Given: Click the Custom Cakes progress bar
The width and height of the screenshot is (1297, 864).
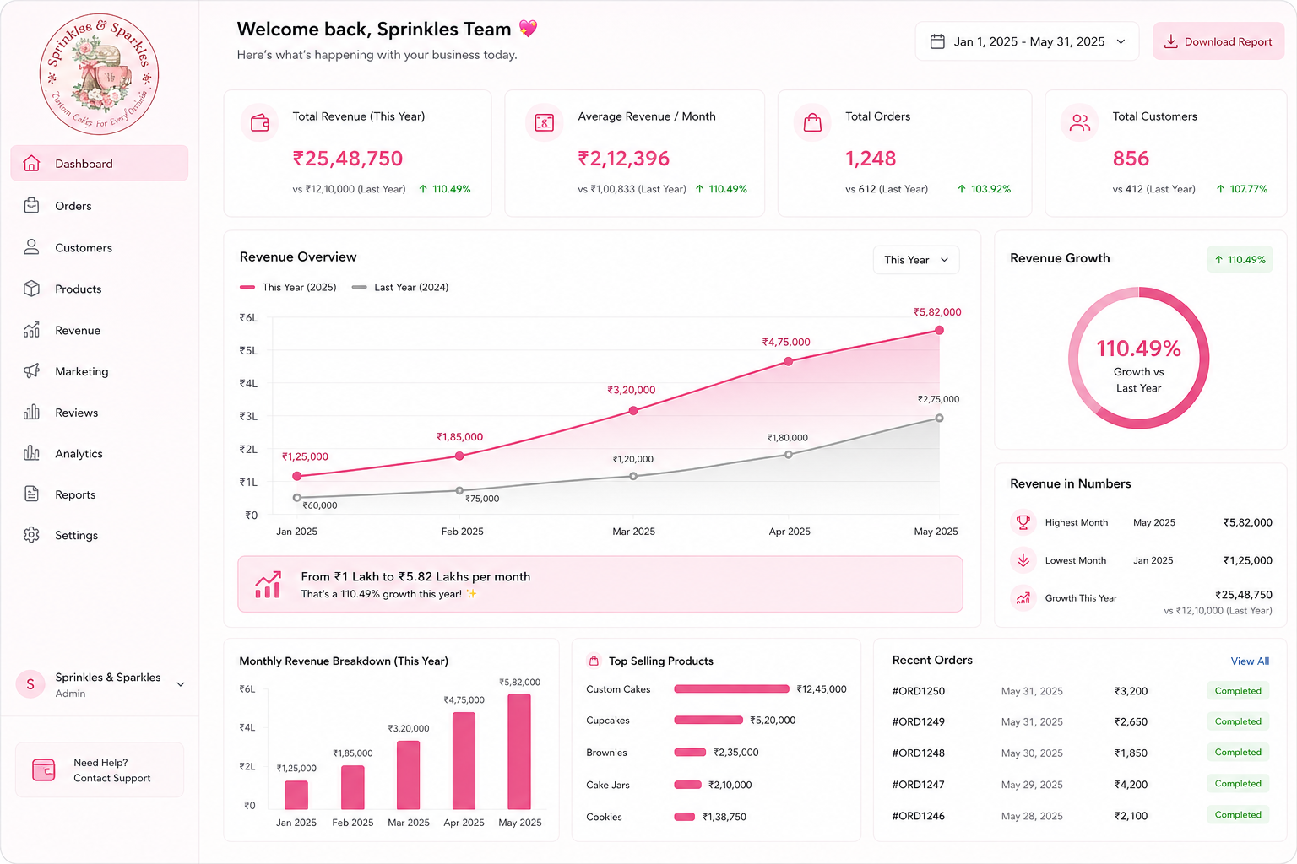Looking at the screenshot, I should pyautogui.click(x=731, y=689).
